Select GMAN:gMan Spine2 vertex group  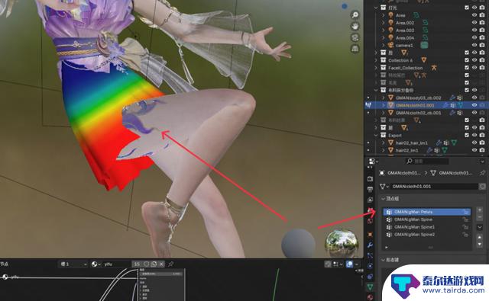tap(426, 235)
